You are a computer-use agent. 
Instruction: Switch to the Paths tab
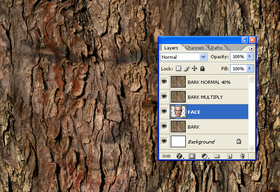217,48
